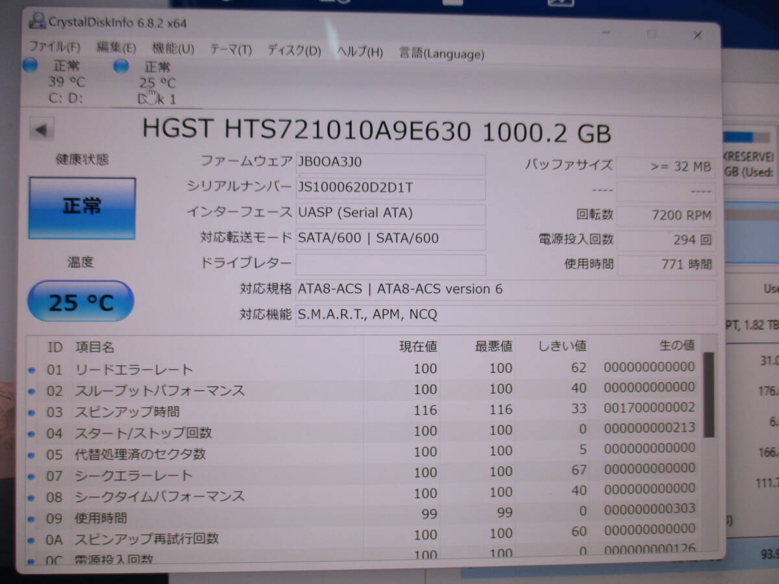Click the 25 °C temperature button
The height and width of the screenshot is (584, 779).
click(x=80, y=301)
